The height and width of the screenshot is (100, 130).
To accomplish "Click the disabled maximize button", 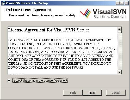I will point(122,3).
